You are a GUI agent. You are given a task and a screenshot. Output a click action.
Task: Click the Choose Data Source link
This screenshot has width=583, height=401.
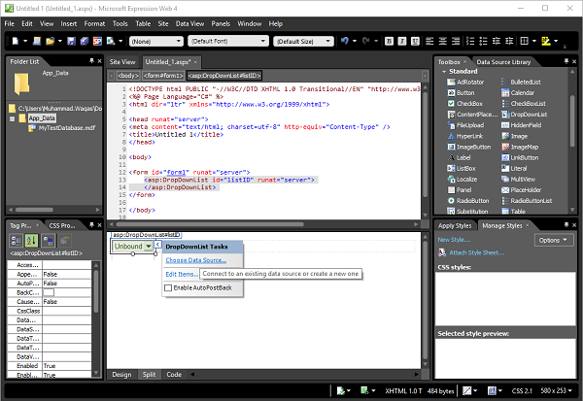pyautogui.click(x=195, y=260)
